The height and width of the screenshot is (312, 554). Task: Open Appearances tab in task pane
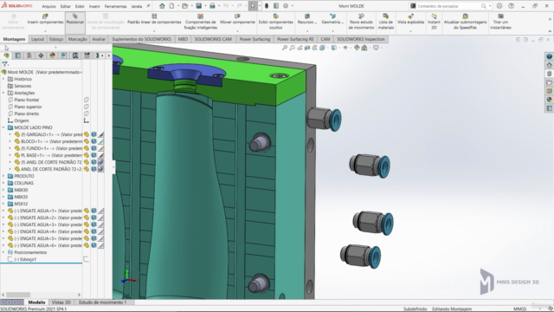click(549, 100)
